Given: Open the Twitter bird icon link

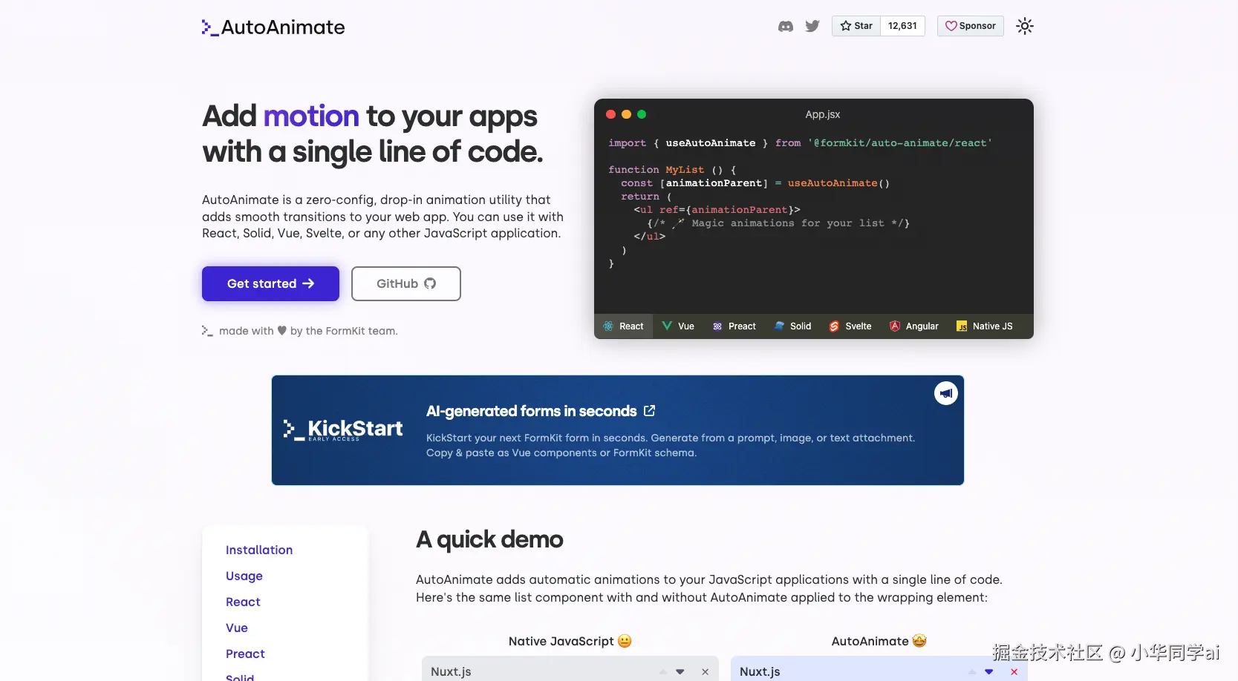Looking at the screenshot, I should (812, 27).
